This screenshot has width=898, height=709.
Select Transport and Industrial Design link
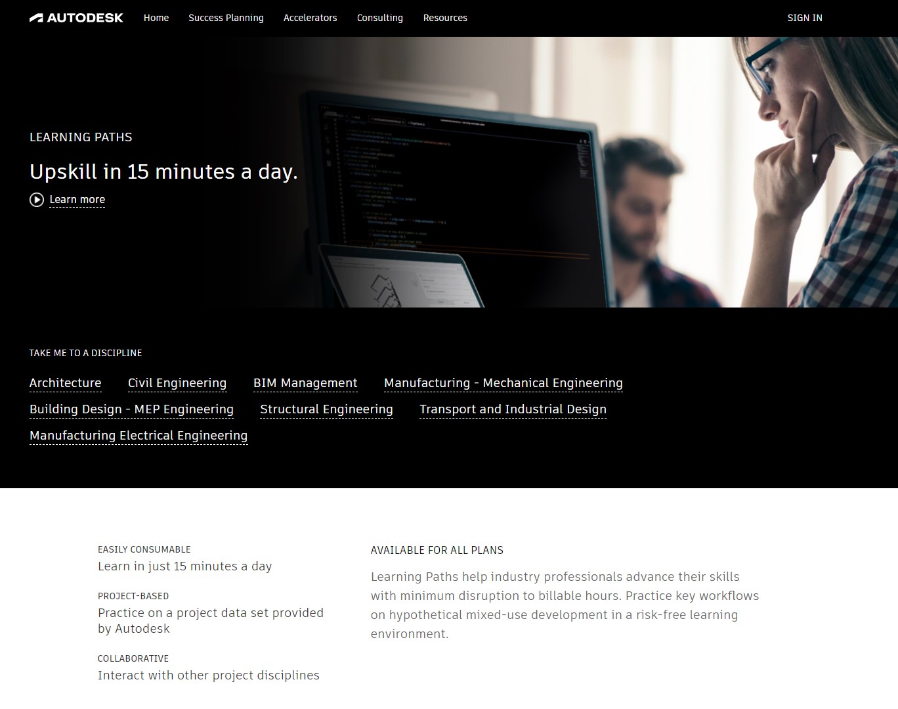pos(513,409)
